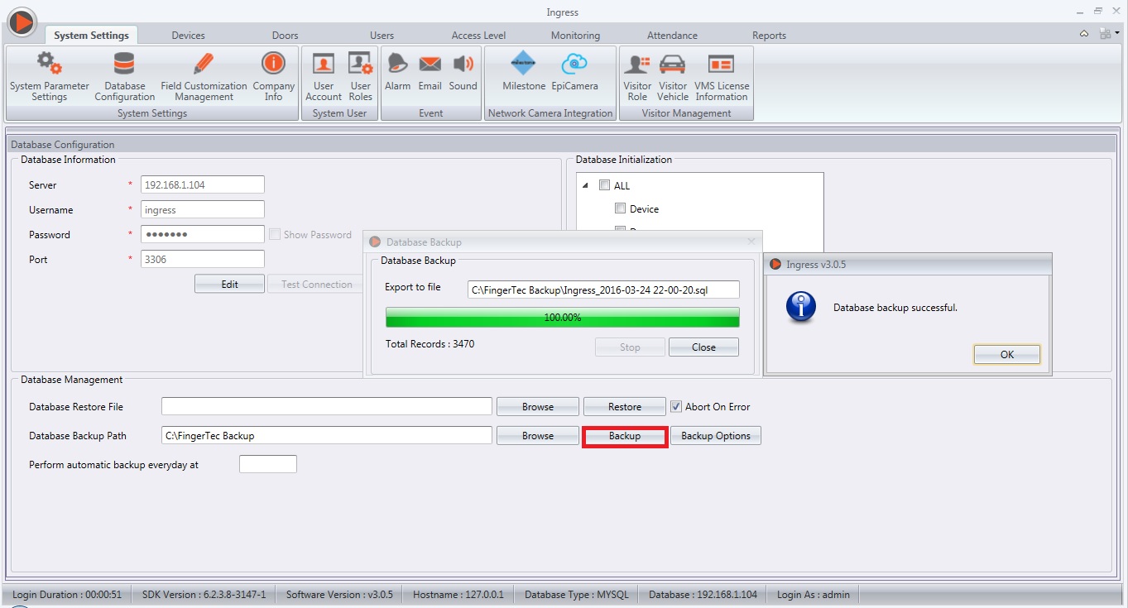Screen dimensions: 1128x608
Task: Click the Backup button
Action: pyautogui.click(x=625, y=436)
